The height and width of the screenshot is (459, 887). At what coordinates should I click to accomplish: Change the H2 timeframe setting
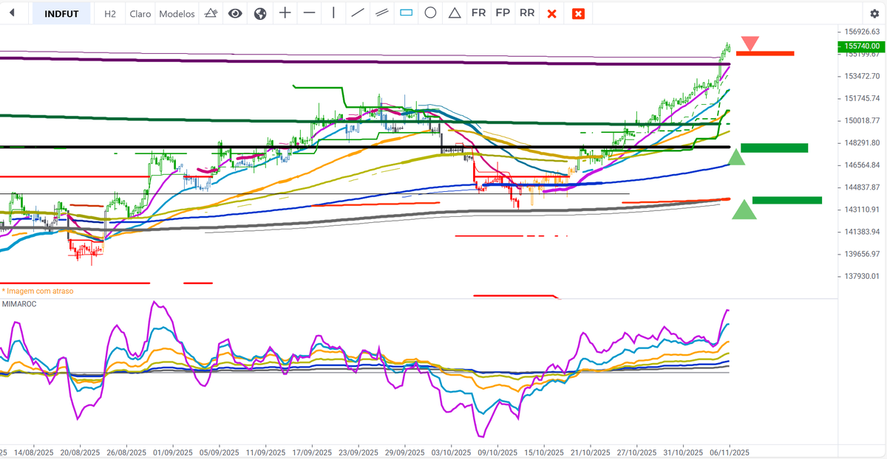coord(110,13)
